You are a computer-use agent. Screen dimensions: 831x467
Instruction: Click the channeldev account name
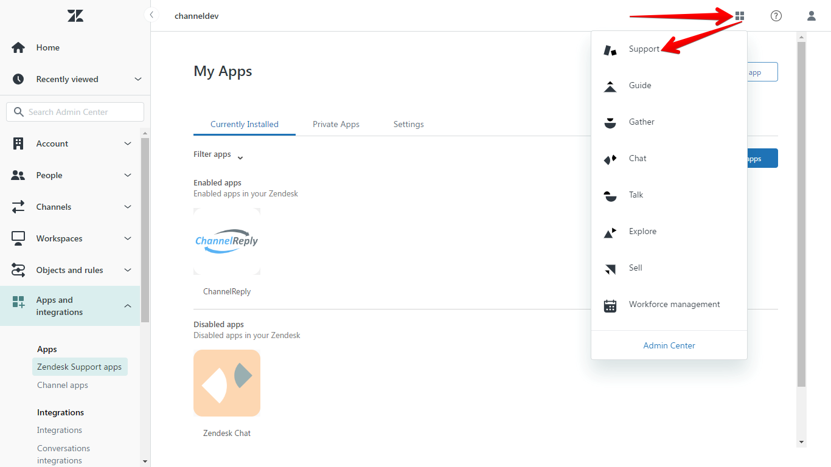pos(196,16)
